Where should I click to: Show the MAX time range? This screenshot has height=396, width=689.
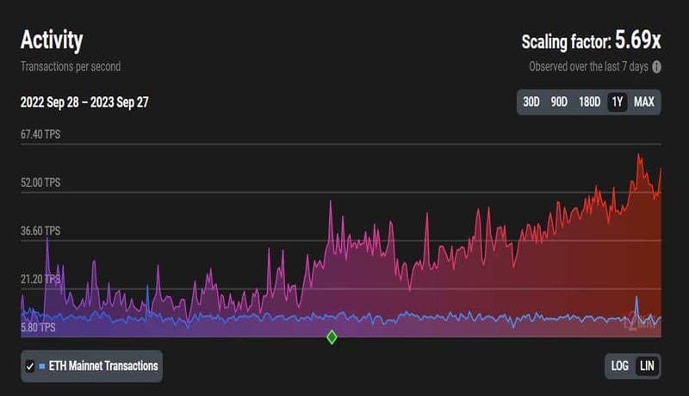[x=643, y=102]
